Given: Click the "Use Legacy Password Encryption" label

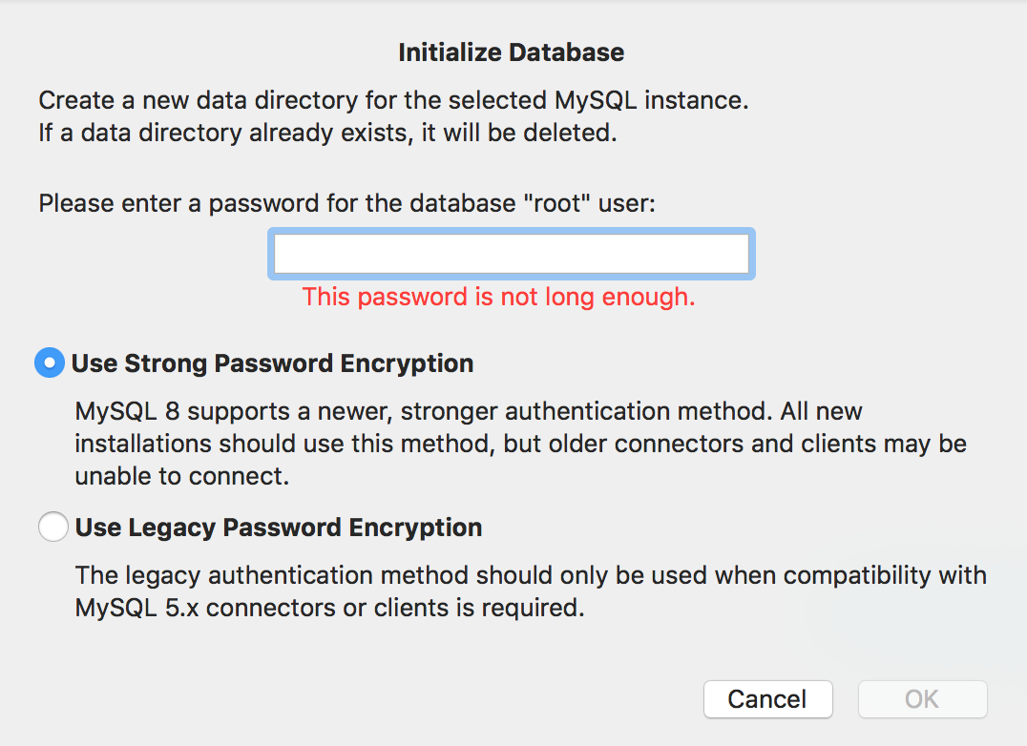Looking at the screenshot, I should pyautogui.click(x=278, y=528).
